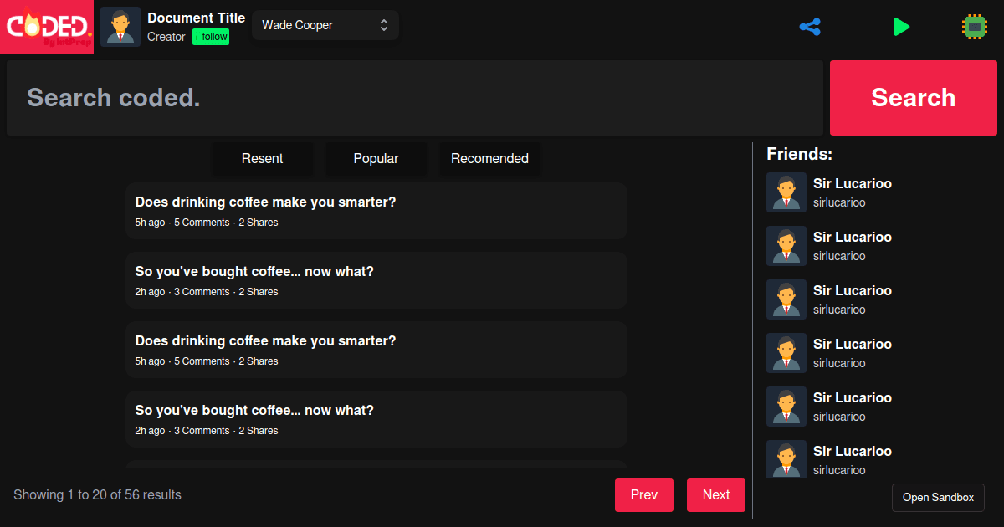Focus the Search coded input field

point(414,98)
